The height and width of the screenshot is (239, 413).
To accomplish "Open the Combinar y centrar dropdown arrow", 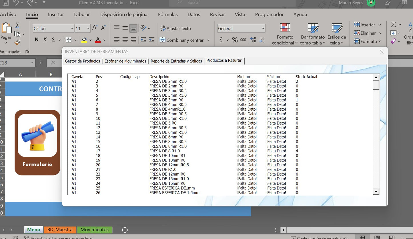I will [208, 40].
